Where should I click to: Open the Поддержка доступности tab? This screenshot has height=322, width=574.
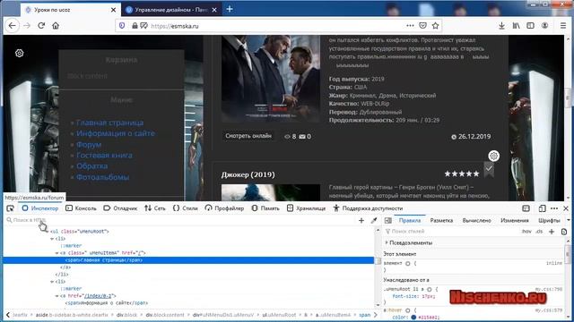pos(368,208)
